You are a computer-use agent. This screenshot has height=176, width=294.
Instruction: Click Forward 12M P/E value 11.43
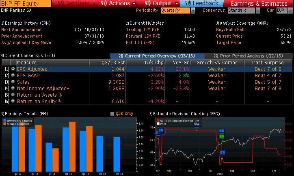tap(190, 36)
